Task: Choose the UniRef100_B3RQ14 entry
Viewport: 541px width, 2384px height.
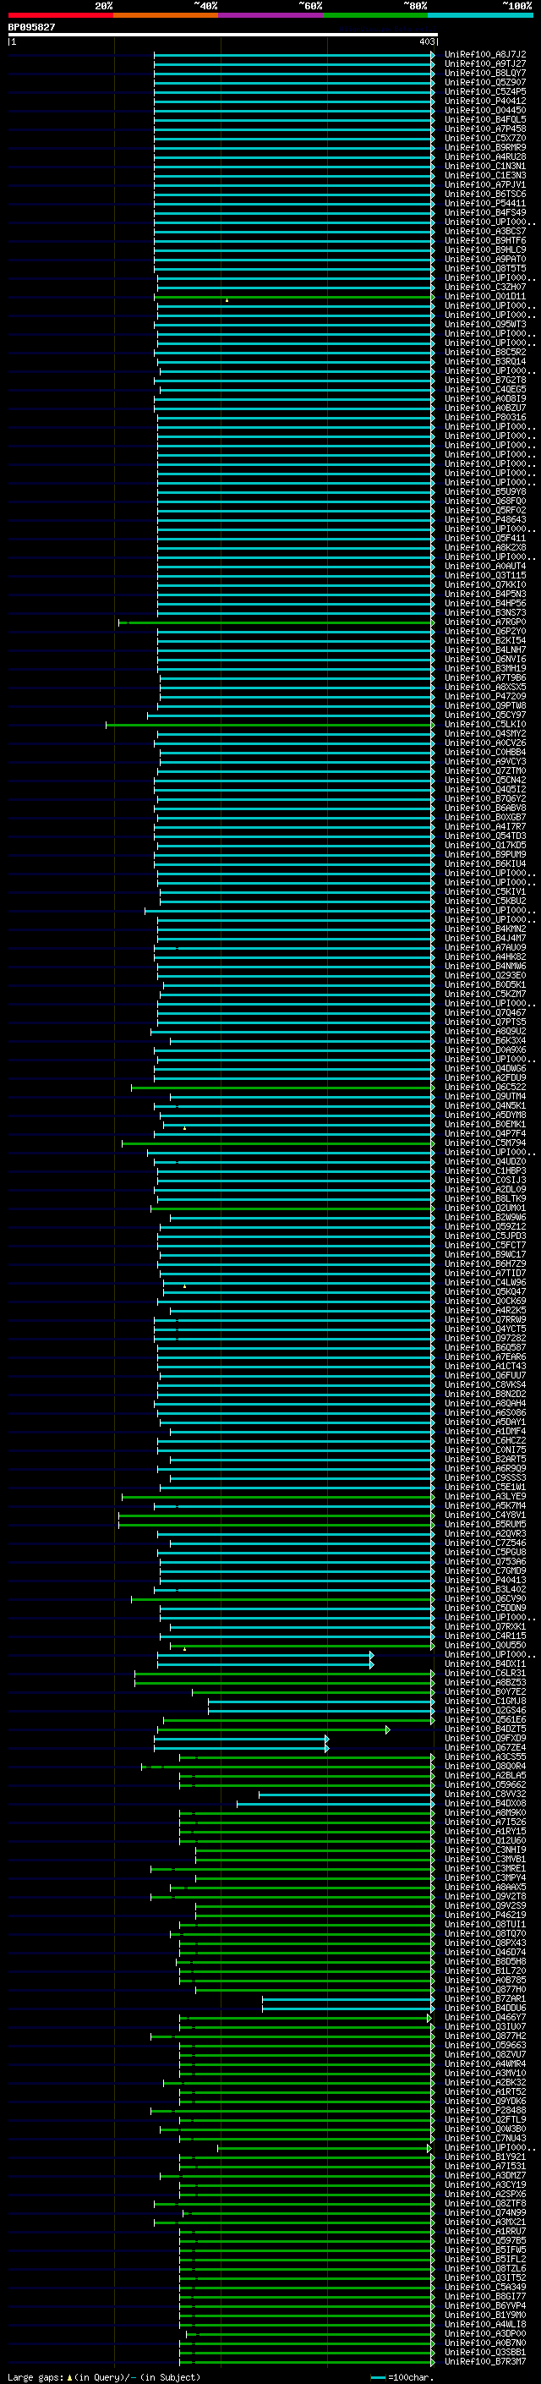Action: pyautogui.click(x=485, y=362)
